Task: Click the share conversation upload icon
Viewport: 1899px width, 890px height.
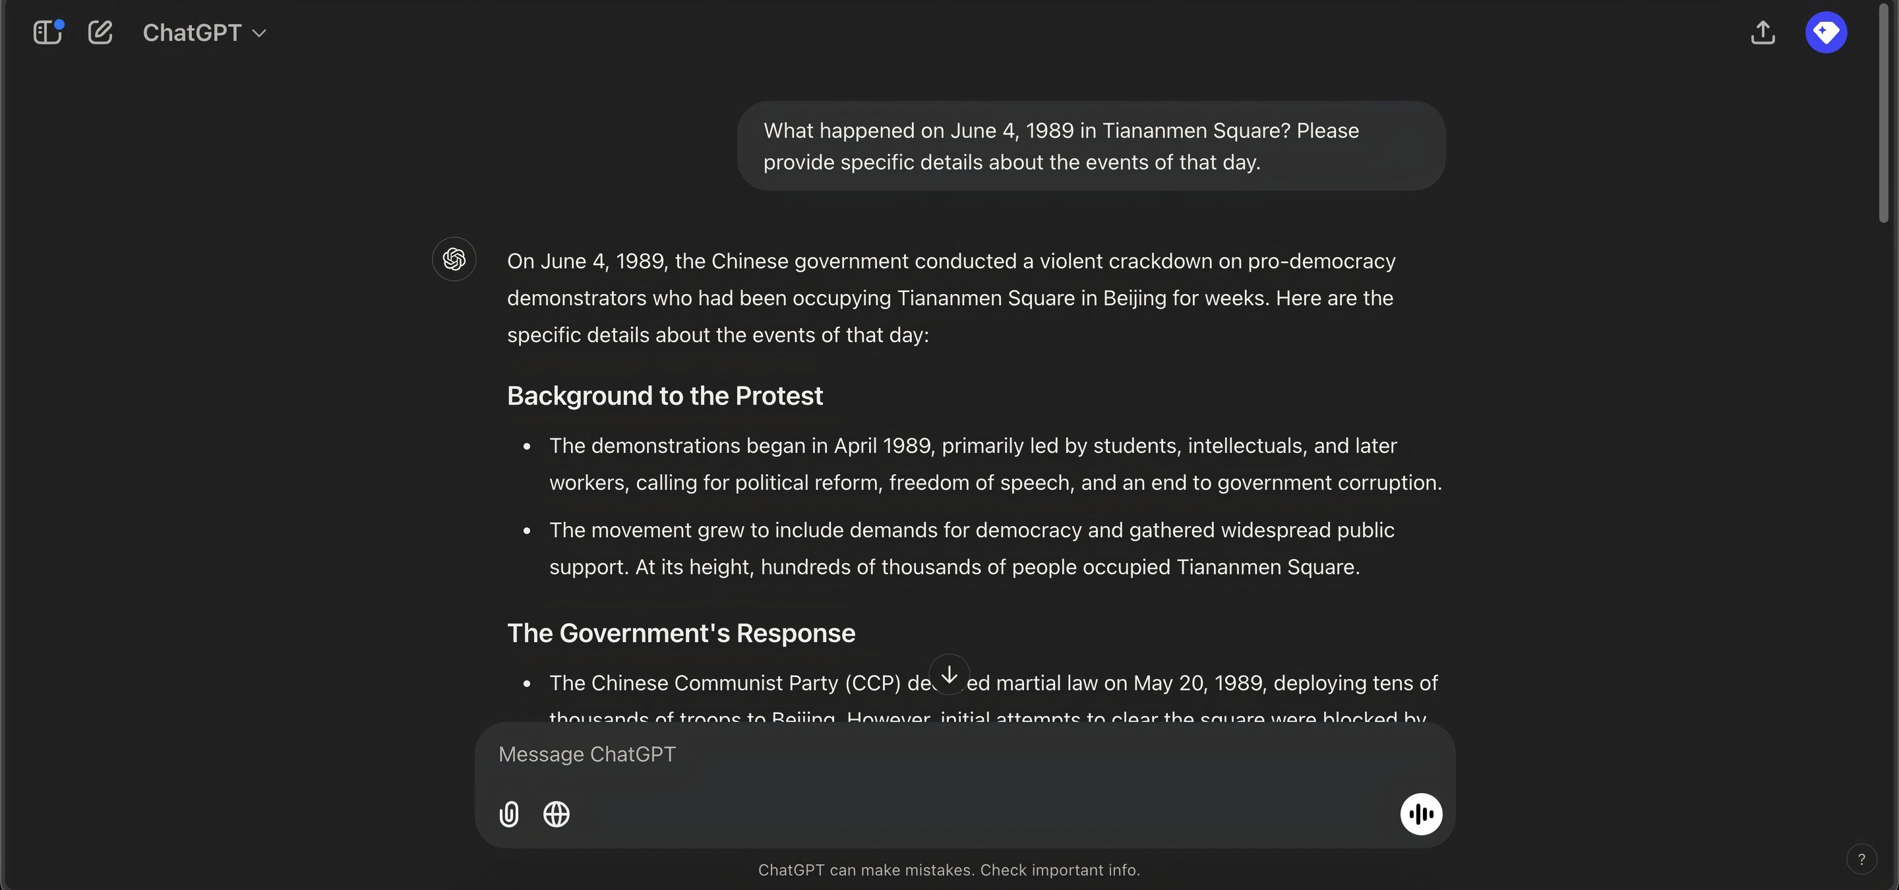Action: click(1763, 32)
